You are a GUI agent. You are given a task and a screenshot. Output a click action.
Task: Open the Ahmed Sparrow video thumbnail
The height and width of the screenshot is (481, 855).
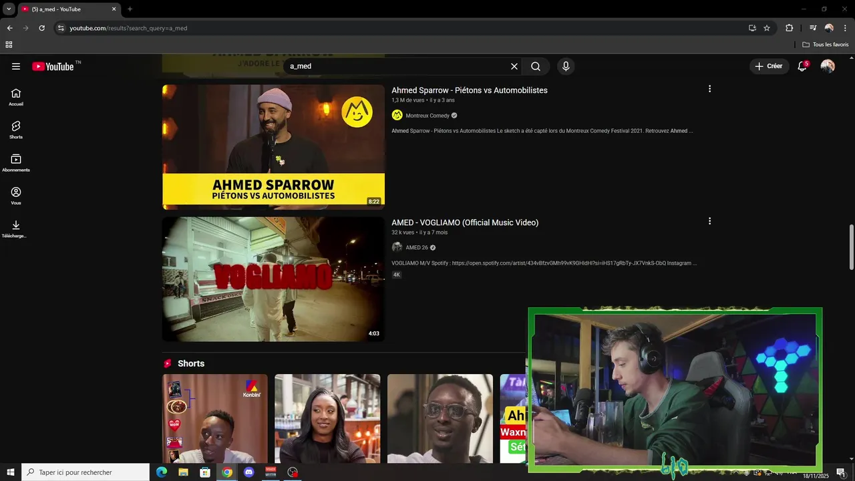point(273,147)
